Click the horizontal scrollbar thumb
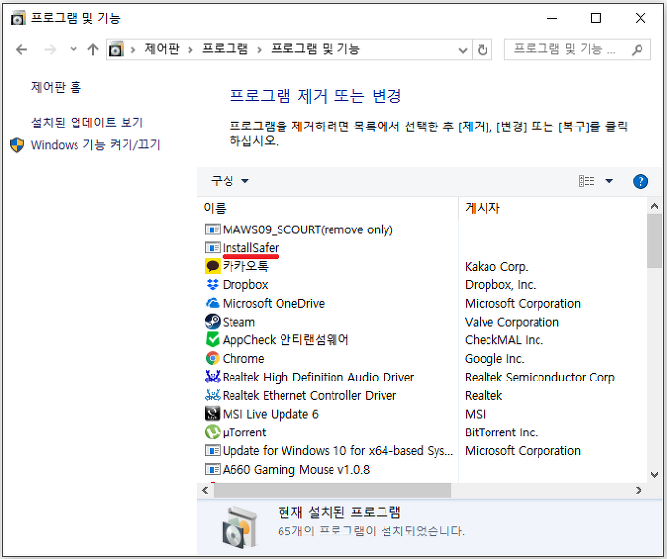This screenshot has height=559, width=667. click(333, 490)
